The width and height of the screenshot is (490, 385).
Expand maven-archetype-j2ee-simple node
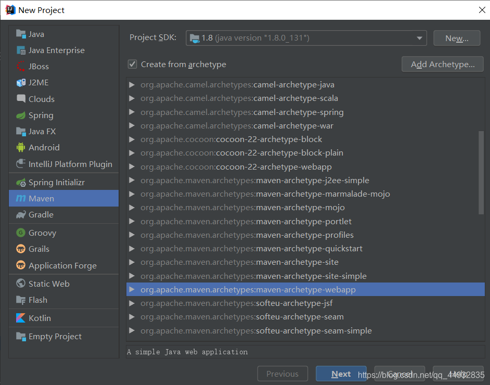[132, 181]
